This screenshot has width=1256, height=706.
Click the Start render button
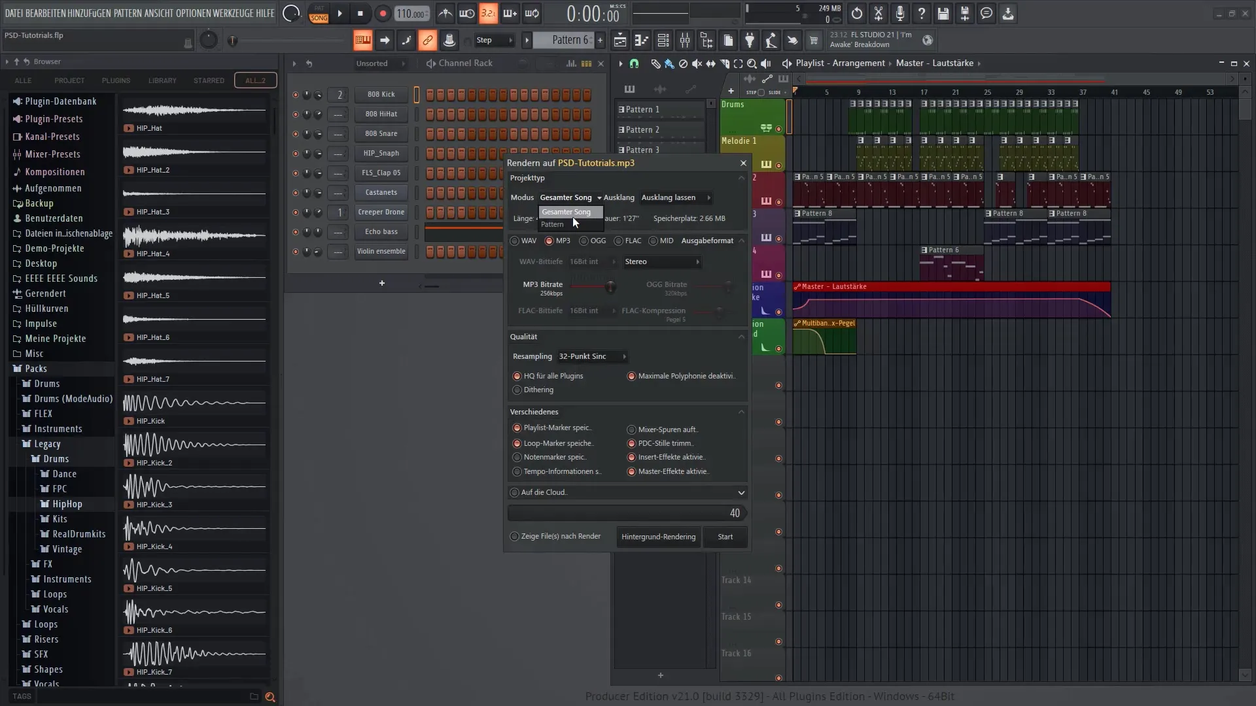[725, 537]
